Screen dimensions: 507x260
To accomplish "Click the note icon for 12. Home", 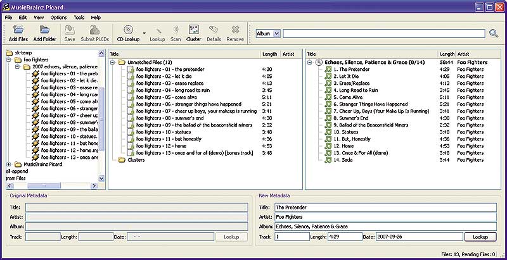I will pyautogui.click(x=328, y=146).
